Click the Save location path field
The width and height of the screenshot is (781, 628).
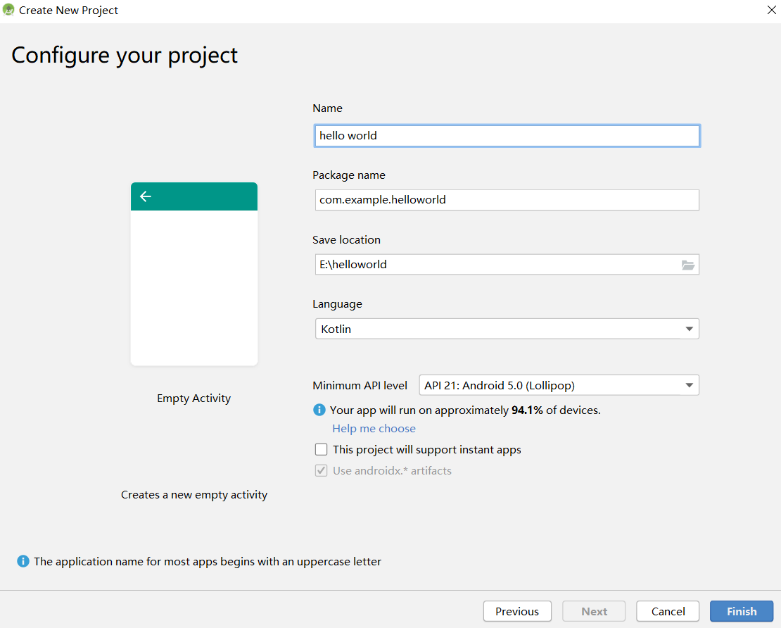coord(497,265)
